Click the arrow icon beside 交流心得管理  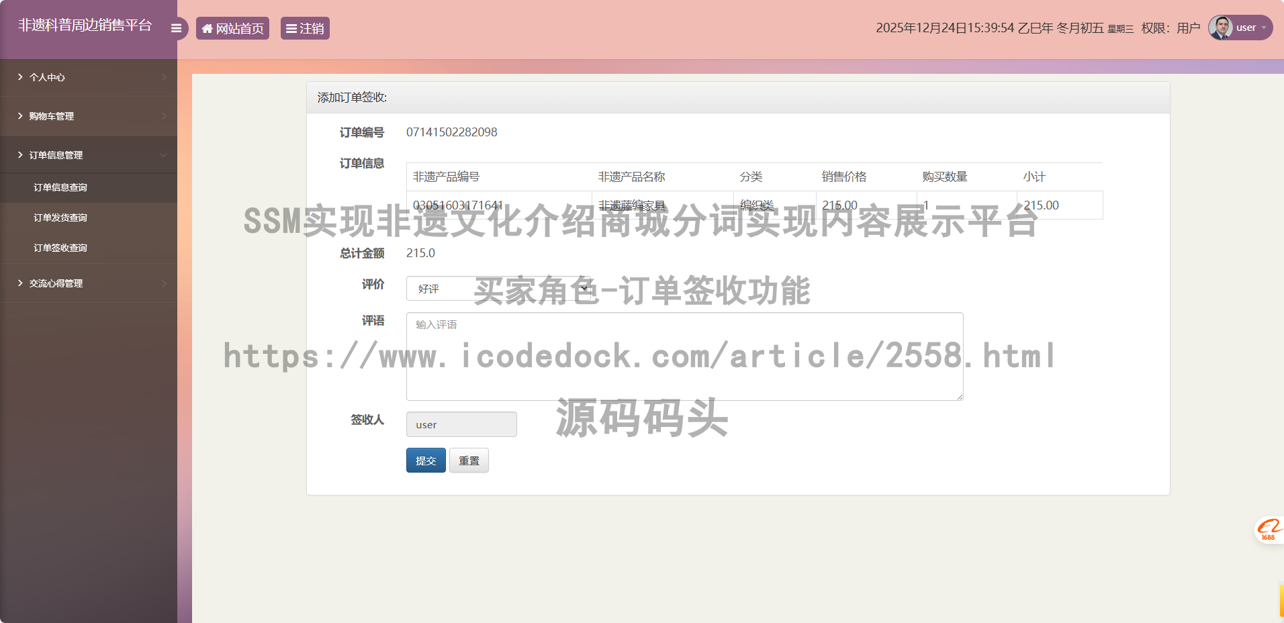(20, 283)
